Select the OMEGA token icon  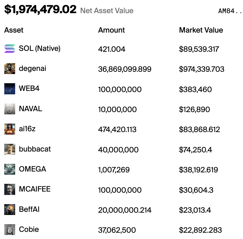[x=10, y=169]
